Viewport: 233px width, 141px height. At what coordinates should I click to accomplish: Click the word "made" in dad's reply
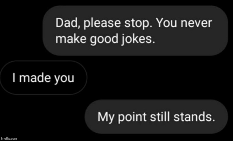(x=35, y=77)
